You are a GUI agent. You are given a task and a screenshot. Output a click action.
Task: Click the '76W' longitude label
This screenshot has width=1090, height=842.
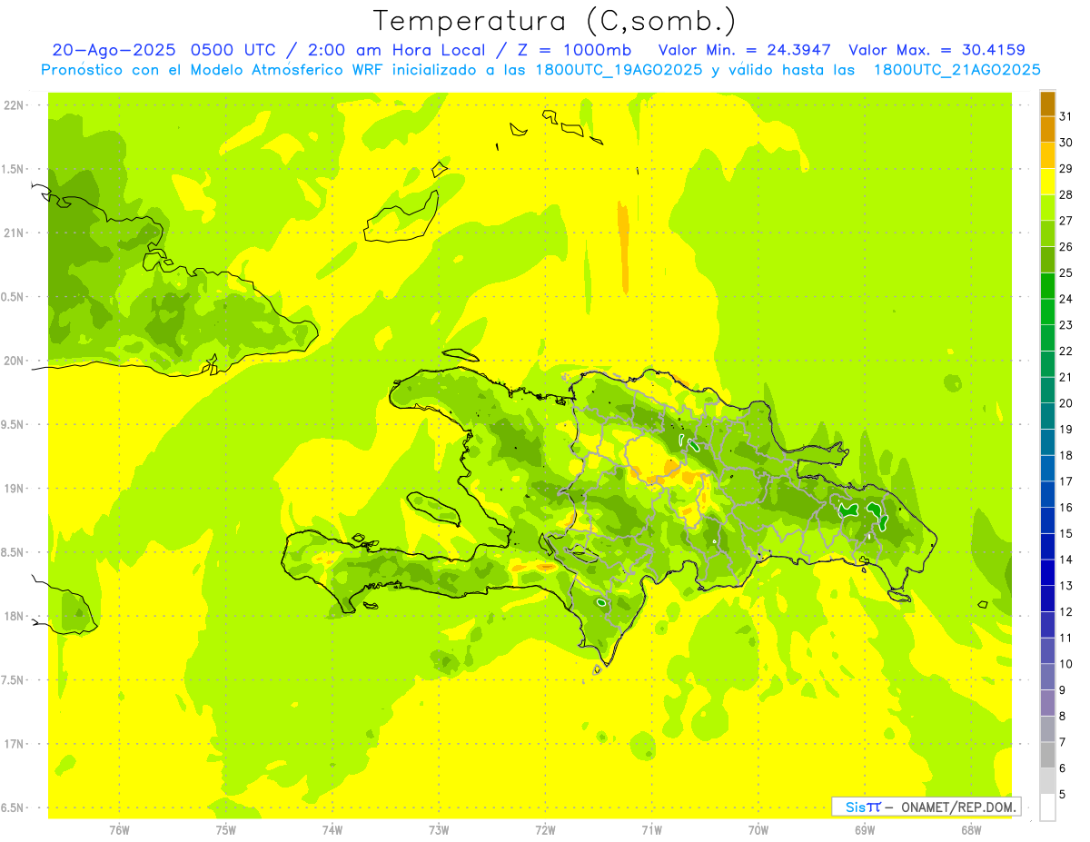(x=119, y=830)
